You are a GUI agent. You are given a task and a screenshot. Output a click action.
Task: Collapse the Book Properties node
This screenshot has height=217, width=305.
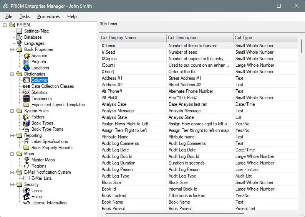(x=12, y=49)
